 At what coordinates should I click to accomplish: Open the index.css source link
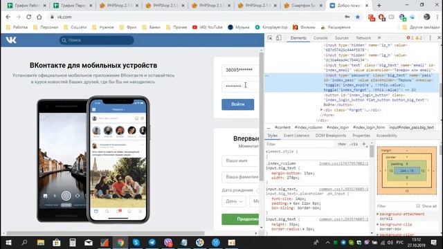pos(343,163)
